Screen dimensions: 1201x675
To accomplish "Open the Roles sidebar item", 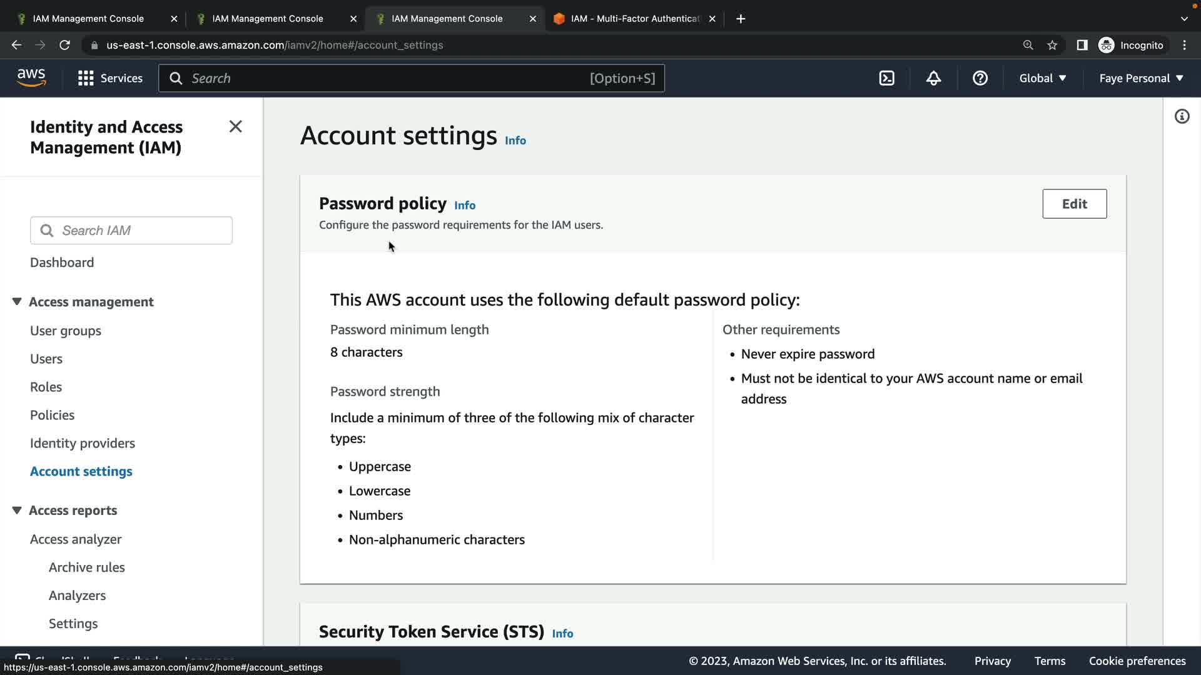I will point(46,387).
